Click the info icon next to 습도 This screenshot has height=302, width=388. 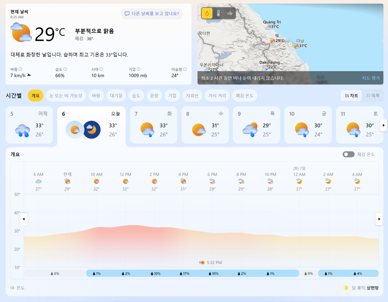[65, 69]
